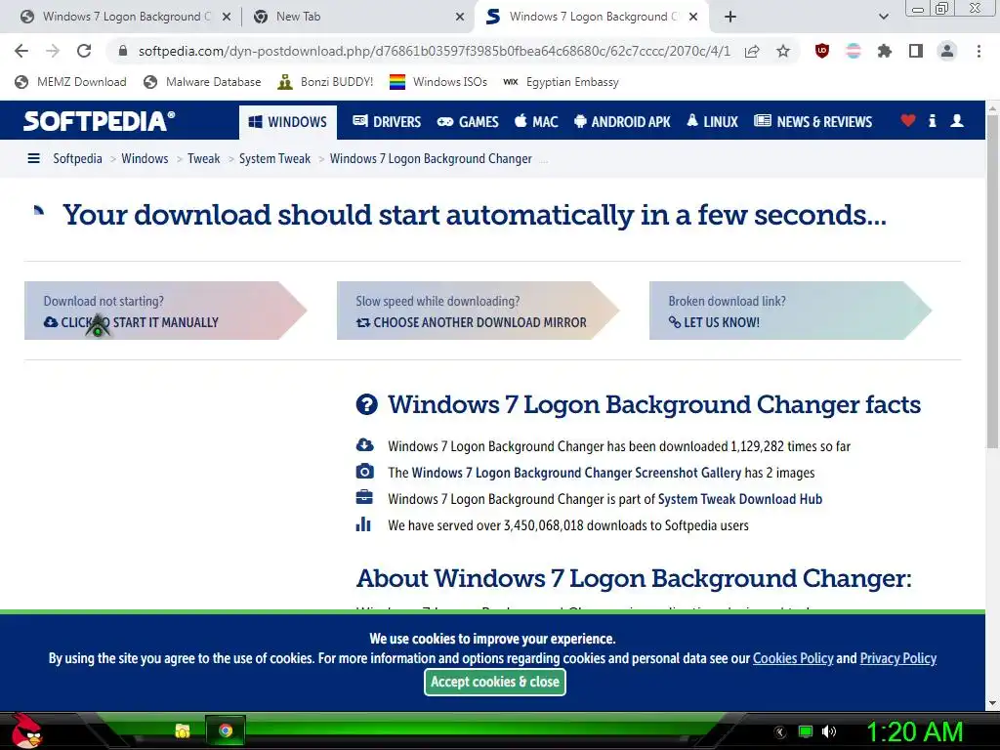Screen dimensions: 1000x750
Task: Open the Egyptian Embassy bookmark
Action: coord(562,82)
